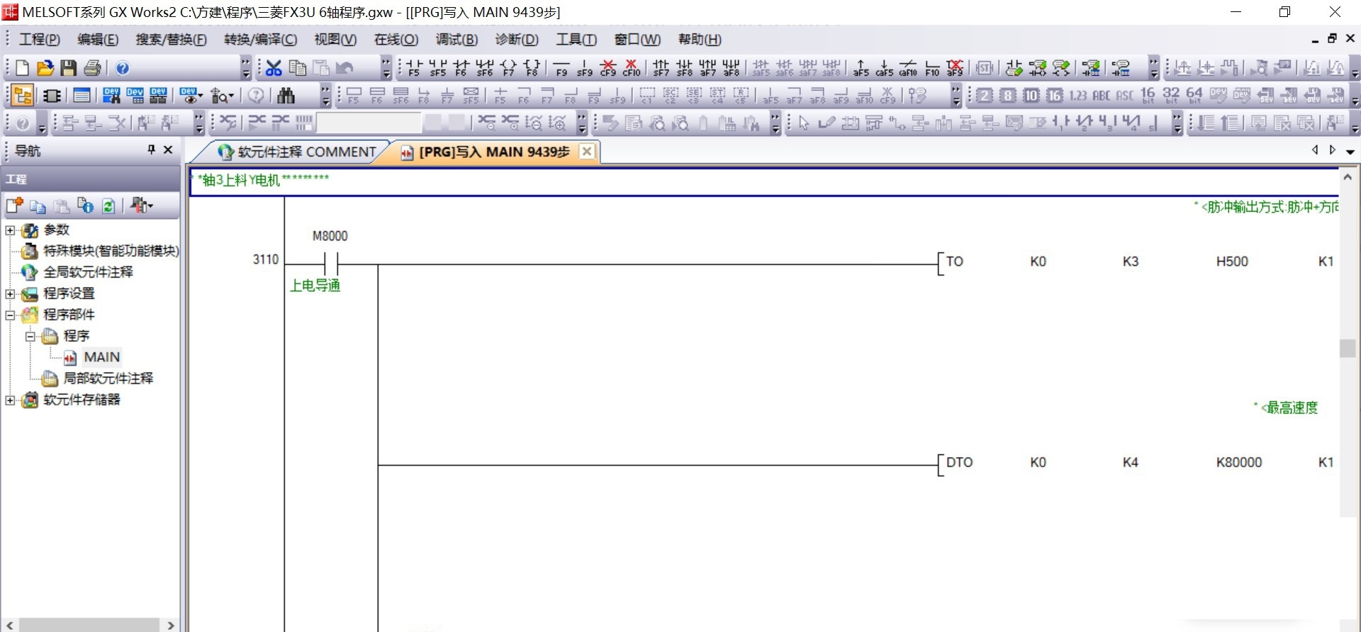
Task: Open the magnifier search icon dropdown arrow
Action: [x=230, y=96]
